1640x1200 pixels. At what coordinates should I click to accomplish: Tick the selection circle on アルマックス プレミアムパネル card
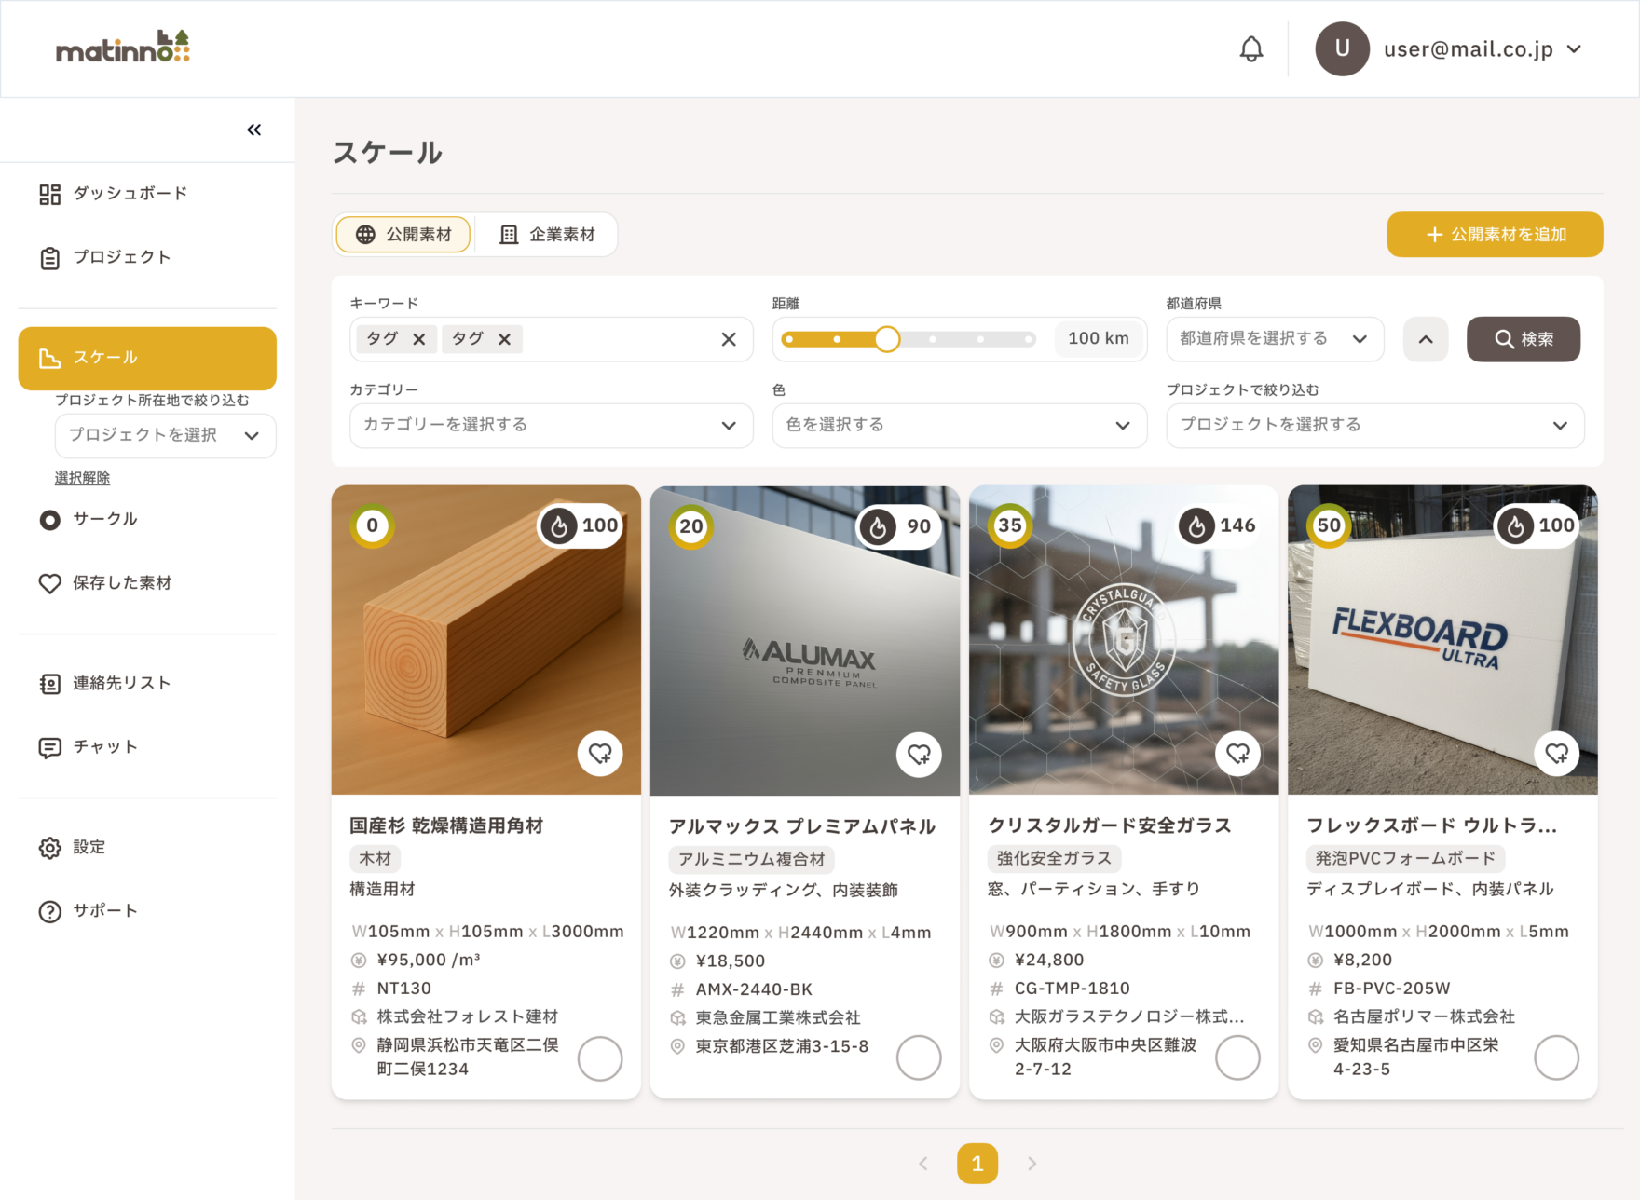click(x=919, y=1058)
